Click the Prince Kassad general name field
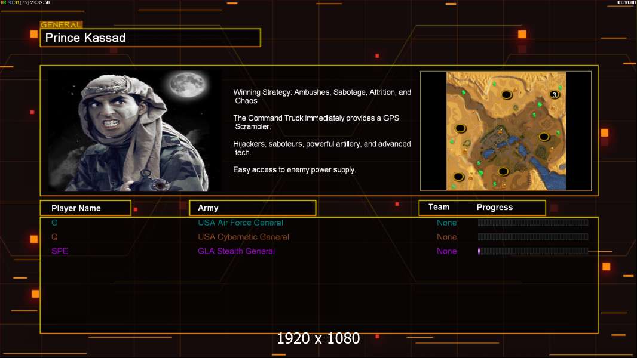The height and width of the screenshot is (358, 637). point(151,38)
